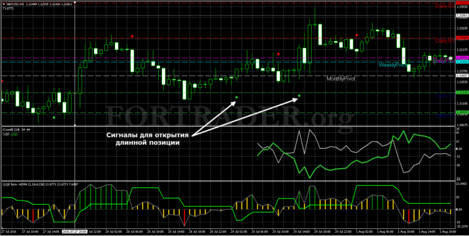The height and width of the screenshot is (236, 469).
Task: Click the green buy diamond below 29 Jul 02:00 candles
Action: point(236,97)
